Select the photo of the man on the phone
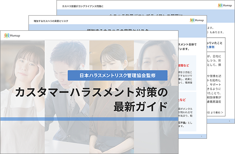Viewport: 235px width, 154px height. (x=67, y=97)
